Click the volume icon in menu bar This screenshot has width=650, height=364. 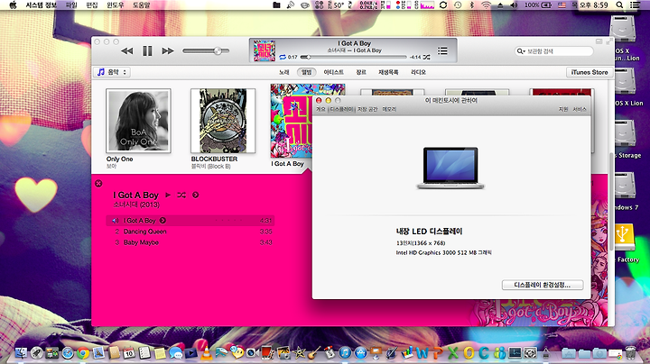(514, 5)
